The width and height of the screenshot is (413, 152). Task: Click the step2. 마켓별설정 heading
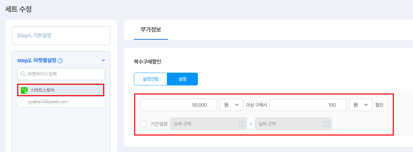36,61
